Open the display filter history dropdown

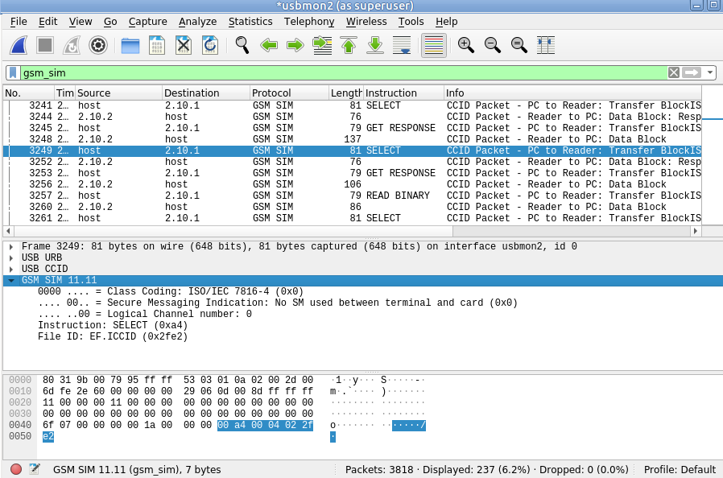[x=710, y=72]
